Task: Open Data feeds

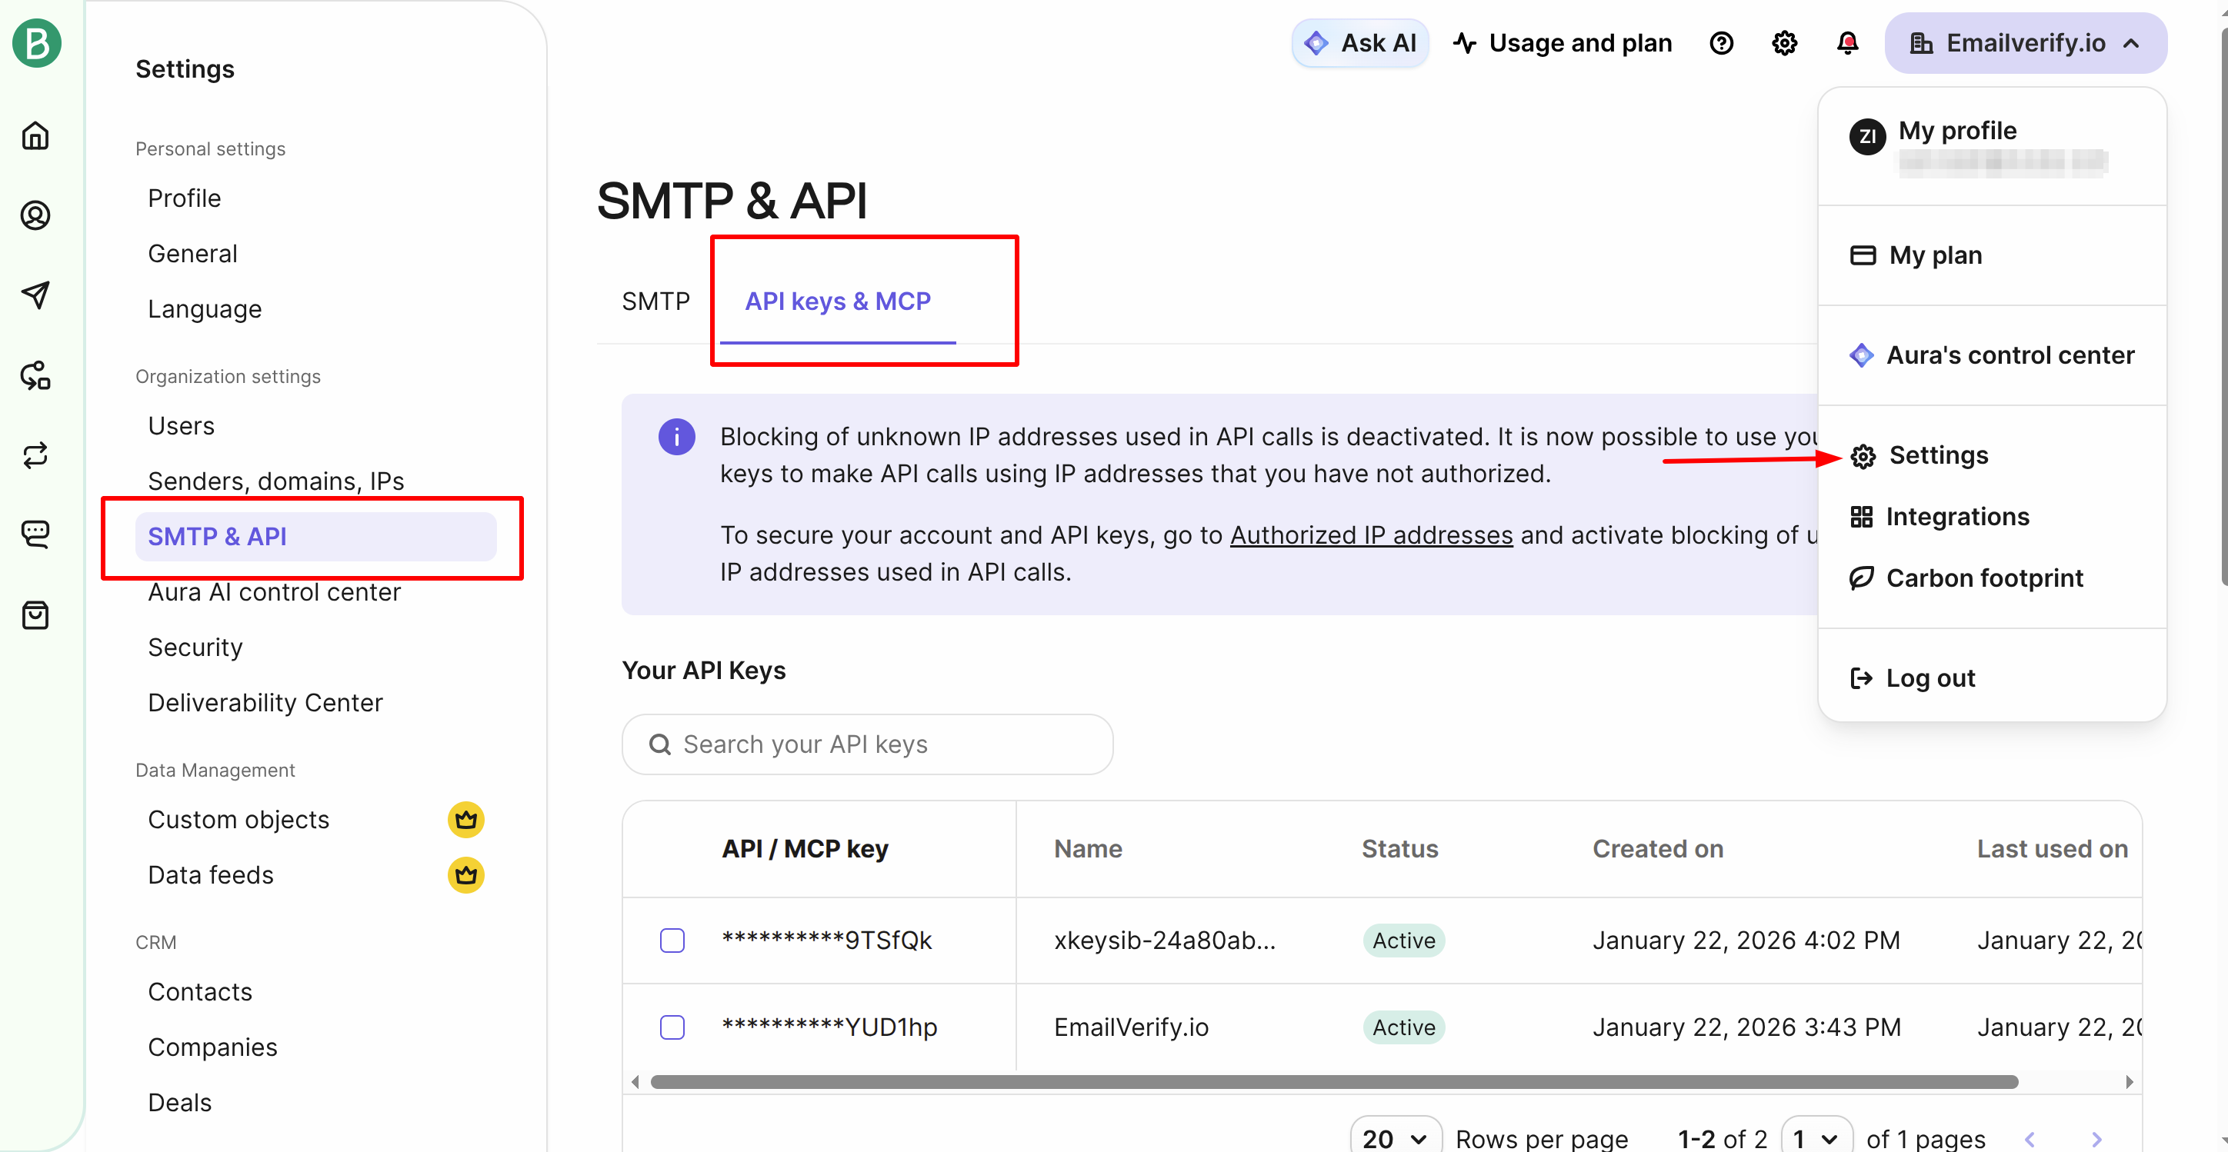Action: 210,874
